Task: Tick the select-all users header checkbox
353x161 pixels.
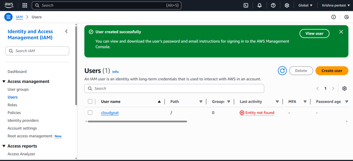Action: [x=90, y=102]
